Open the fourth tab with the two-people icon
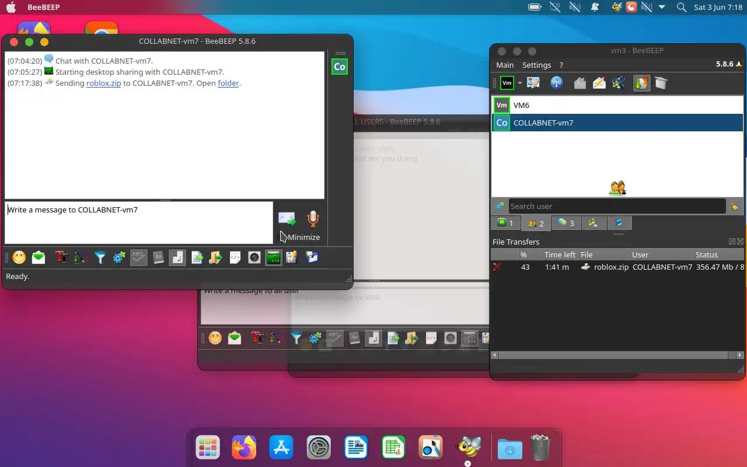Viewport: 747px width, 467px height. (x=594, y=223)
